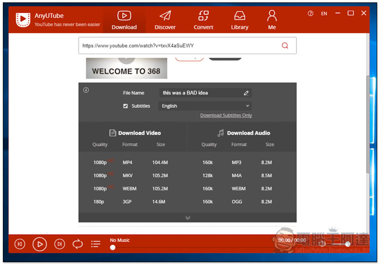This screenshot has height=265, width=380.
Task: Click the video Quality column header
Action: [100, 145]
